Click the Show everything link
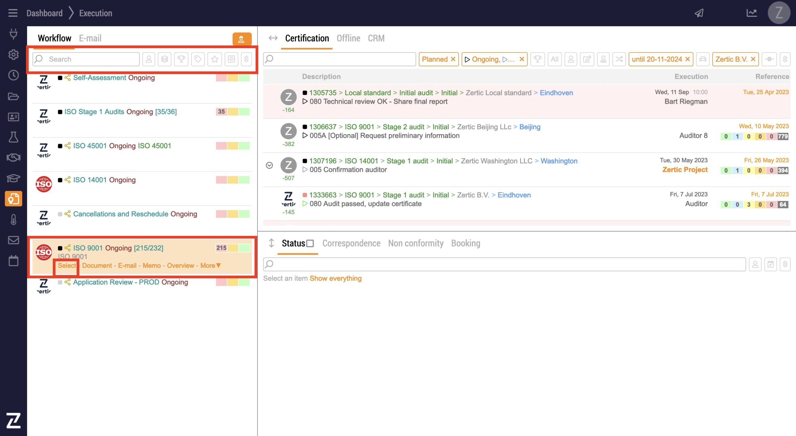Viewport: 796px width, 436px height. (x=336, y=278)
